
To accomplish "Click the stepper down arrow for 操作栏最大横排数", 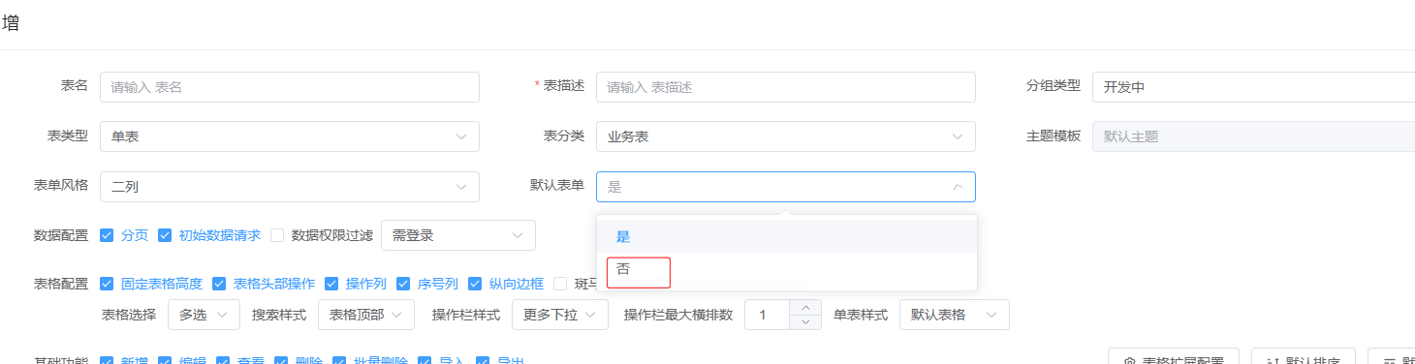I will pos(805,322).
